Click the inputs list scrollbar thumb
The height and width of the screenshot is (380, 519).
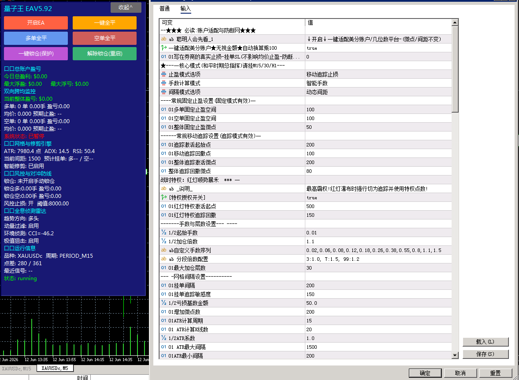tap(455, 69)
